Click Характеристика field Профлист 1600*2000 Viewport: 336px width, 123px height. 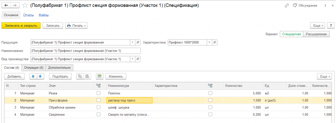[x=187, y=42]
